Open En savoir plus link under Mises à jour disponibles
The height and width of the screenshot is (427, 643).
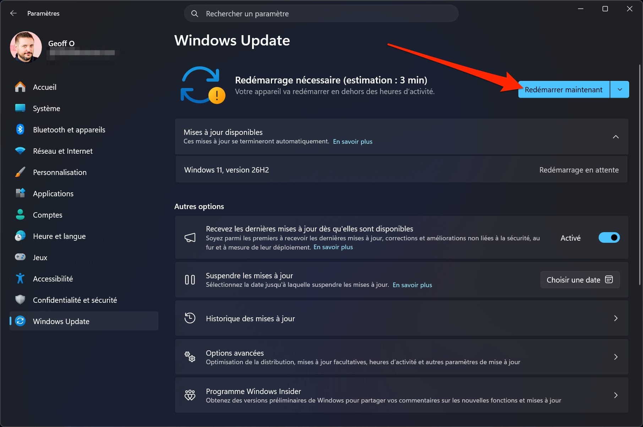click(x=353, y=141)
